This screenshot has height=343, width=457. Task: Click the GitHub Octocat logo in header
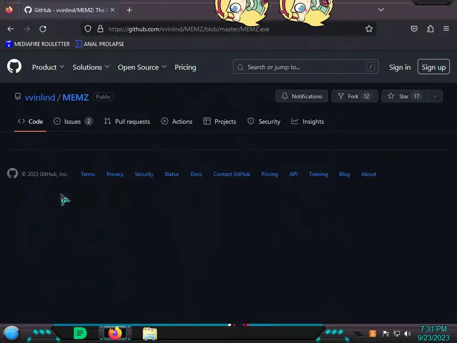tap(14, 66)
